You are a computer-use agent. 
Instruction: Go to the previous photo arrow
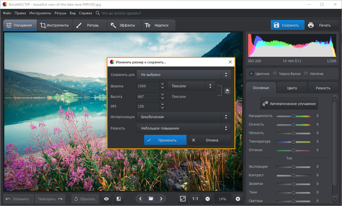pyautogui.click(x=140, y=199)
